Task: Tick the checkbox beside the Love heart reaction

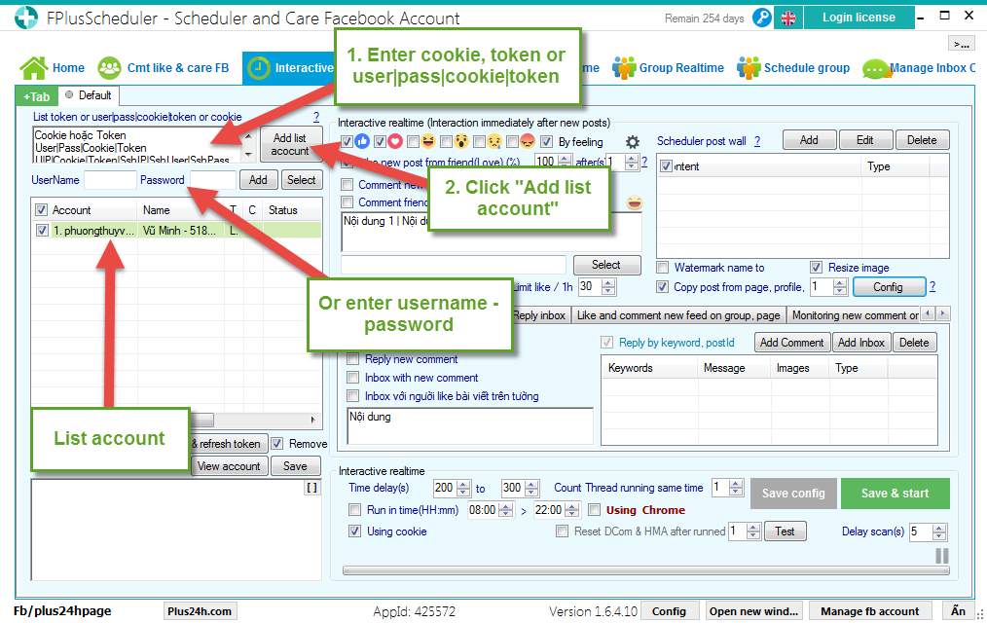Action: (x=380, y=141)
